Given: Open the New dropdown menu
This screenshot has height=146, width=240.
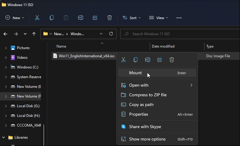Looking at the screenshot, I should pyautogui.click(x=15, y=18).
